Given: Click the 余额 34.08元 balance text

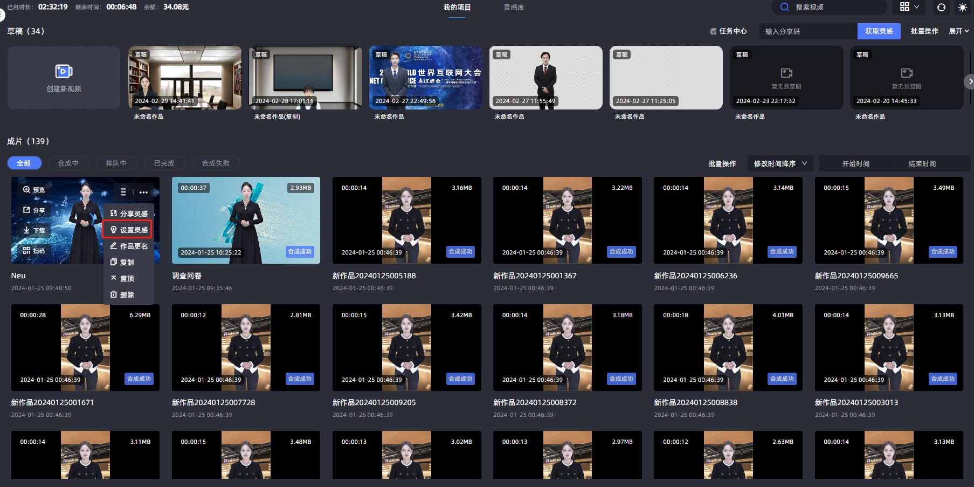Looking at the screenshot, I should coord(166,7).
